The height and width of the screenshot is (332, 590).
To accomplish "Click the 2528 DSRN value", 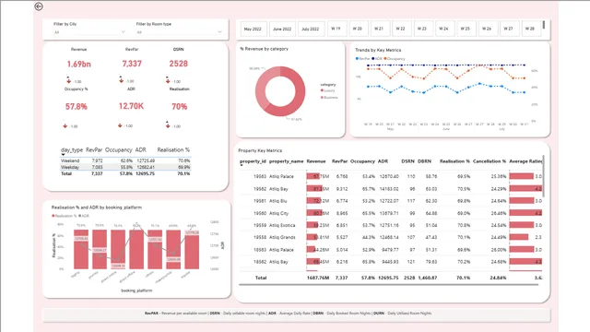I will [178, 64].
